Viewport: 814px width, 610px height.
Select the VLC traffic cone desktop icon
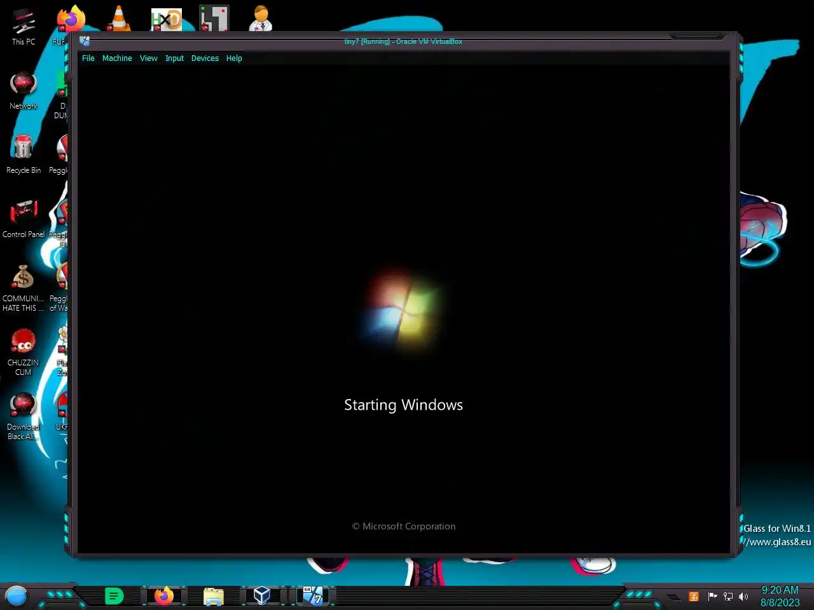[x=118, y=18]
